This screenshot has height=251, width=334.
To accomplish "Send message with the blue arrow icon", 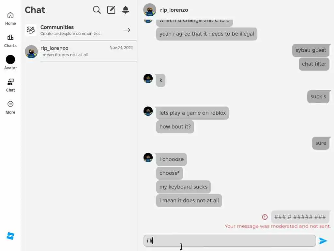I will click(x=323, y=241).
